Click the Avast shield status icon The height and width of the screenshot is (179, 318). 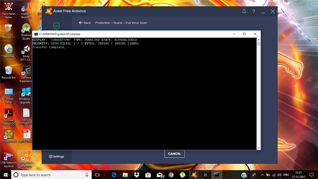click(57, 26)
